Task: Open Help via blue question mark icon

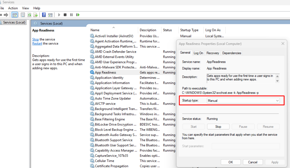Action: (x=44, y=15)
